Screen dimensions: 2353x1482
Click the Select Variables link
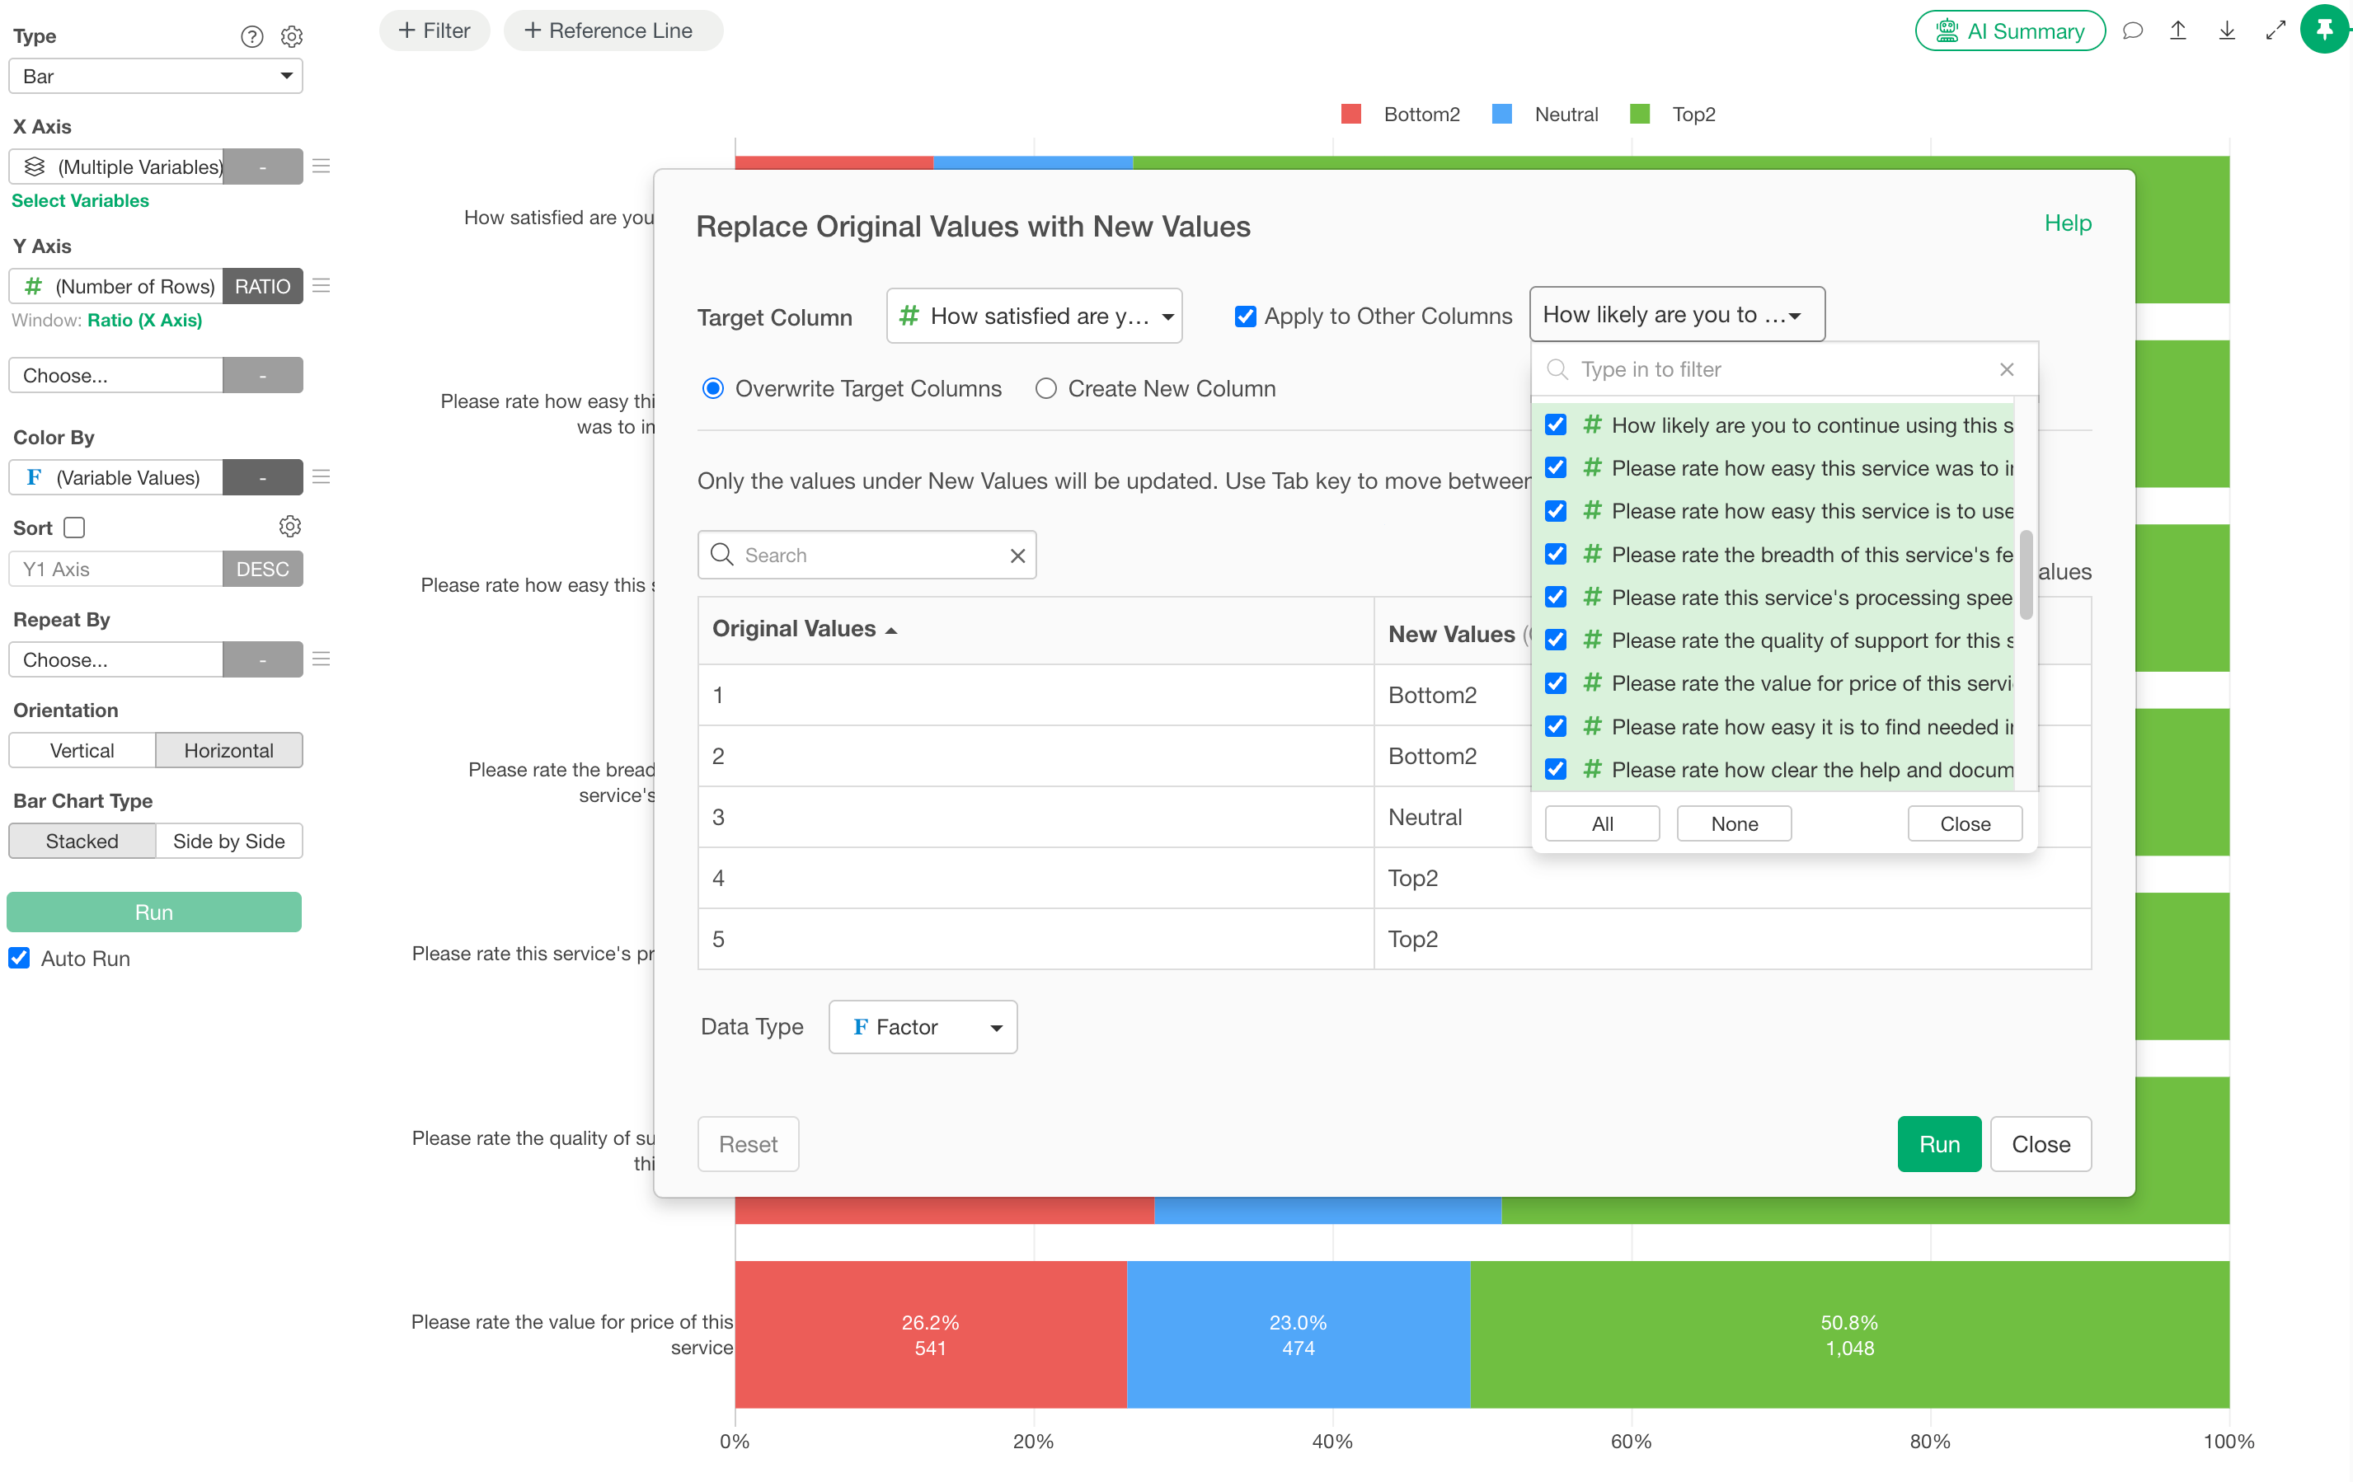point(80,200)
